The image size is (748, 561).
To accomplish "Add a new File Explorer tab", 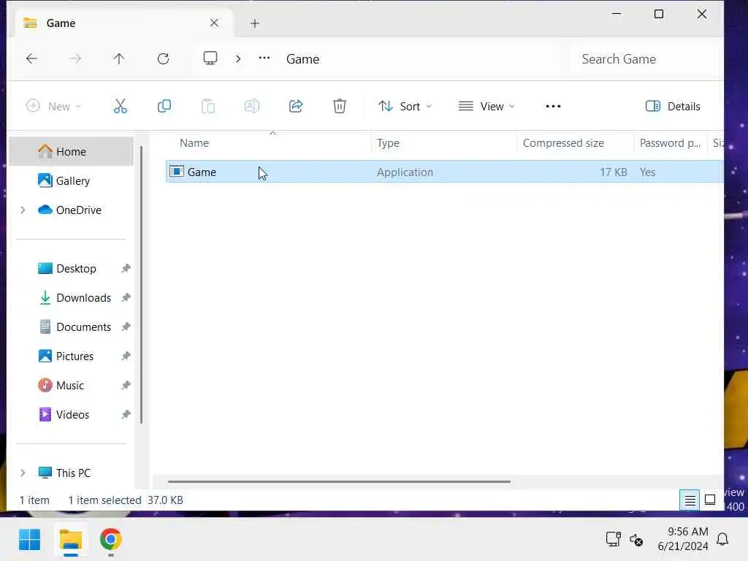I will (x=255, y=23).
